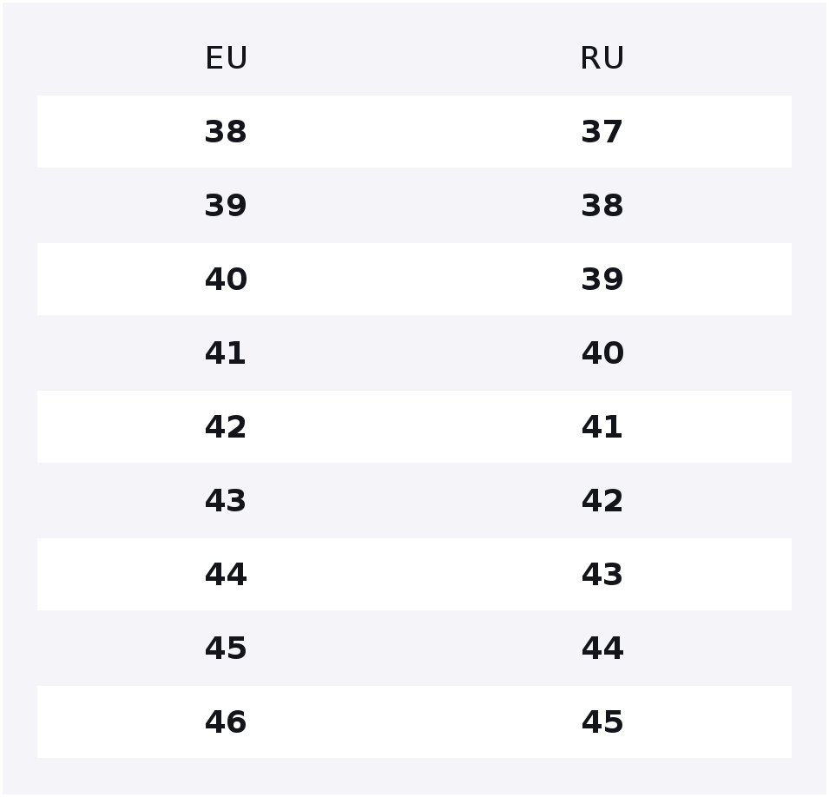Select RU size 41 cell

(x=602, y=427)
